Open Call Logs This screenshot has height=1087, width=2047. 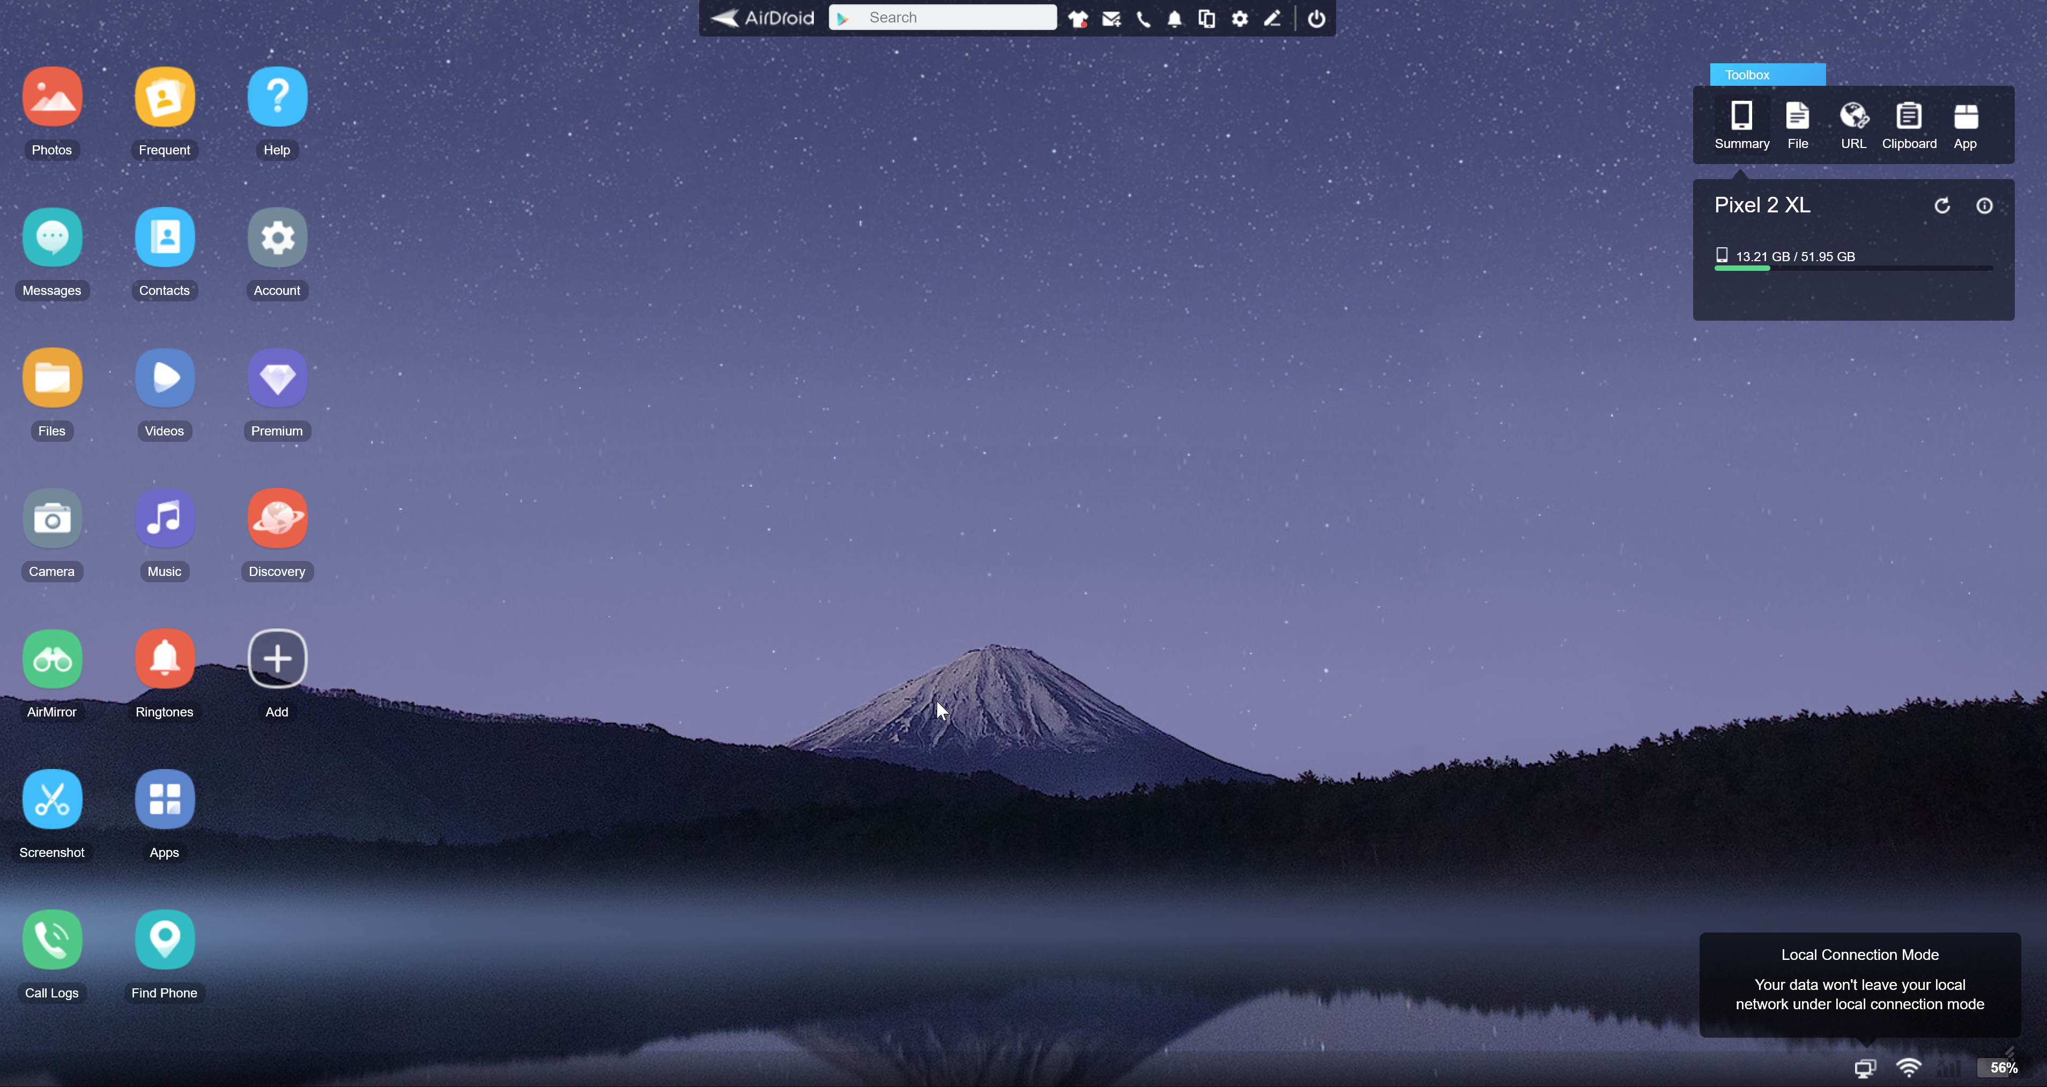tap(51, 940)
